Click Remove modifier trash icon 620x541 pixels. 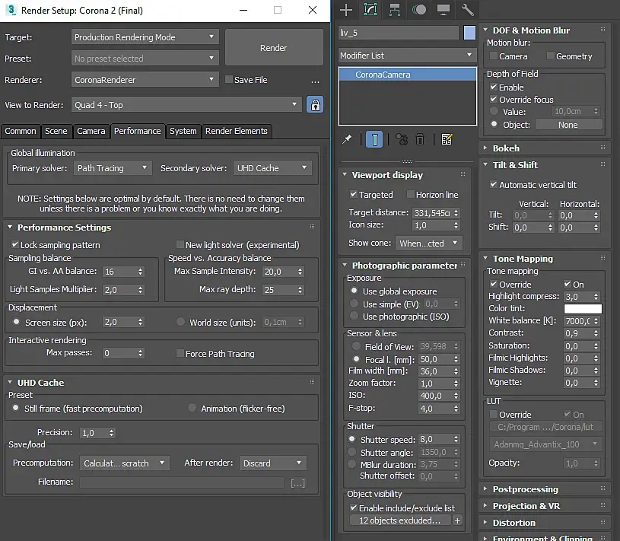coord(420,139)
